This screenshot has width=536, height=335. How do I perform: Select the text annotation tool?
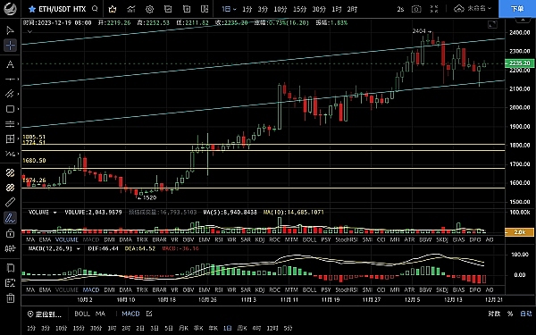[10, 64]
